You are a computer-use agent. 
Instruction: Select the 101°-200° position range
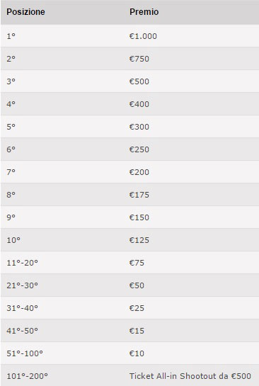point(28,376)
